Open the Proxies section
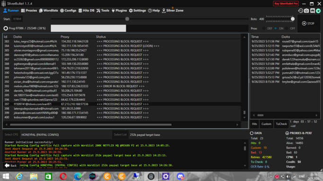This screenshot has height=181, width=323. (x=29, y=10)
